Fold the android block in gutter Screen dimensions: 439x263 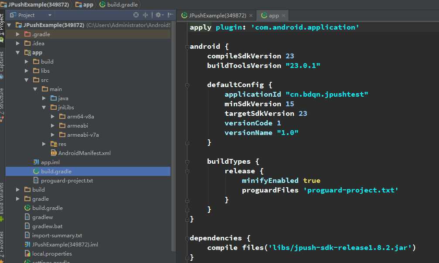[187, 47]
